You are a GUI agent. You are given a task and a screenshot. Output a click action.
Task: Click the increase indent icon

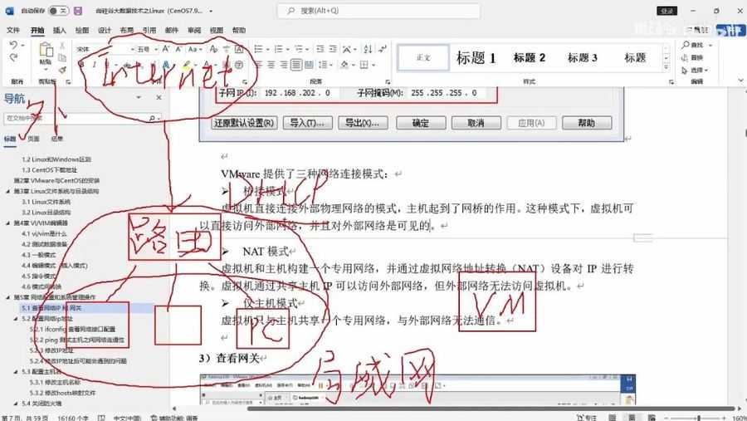333,49
